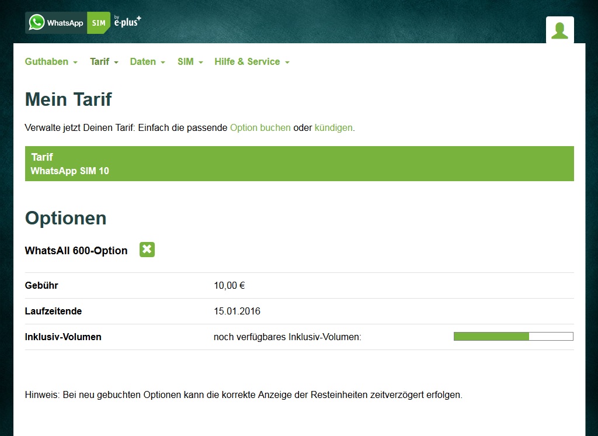The height and width of the screenshot is (436, 598).
Task: Click the WhatsAll 600-Option title
Action: coord(76,251)
